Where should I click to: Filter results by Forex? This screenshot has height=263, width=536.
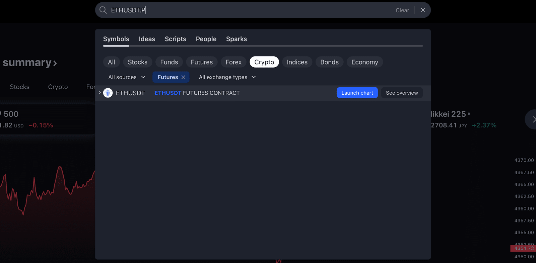(233, 62)
